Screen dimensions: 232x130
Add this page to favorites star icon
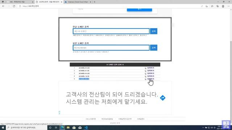[207, 6]
